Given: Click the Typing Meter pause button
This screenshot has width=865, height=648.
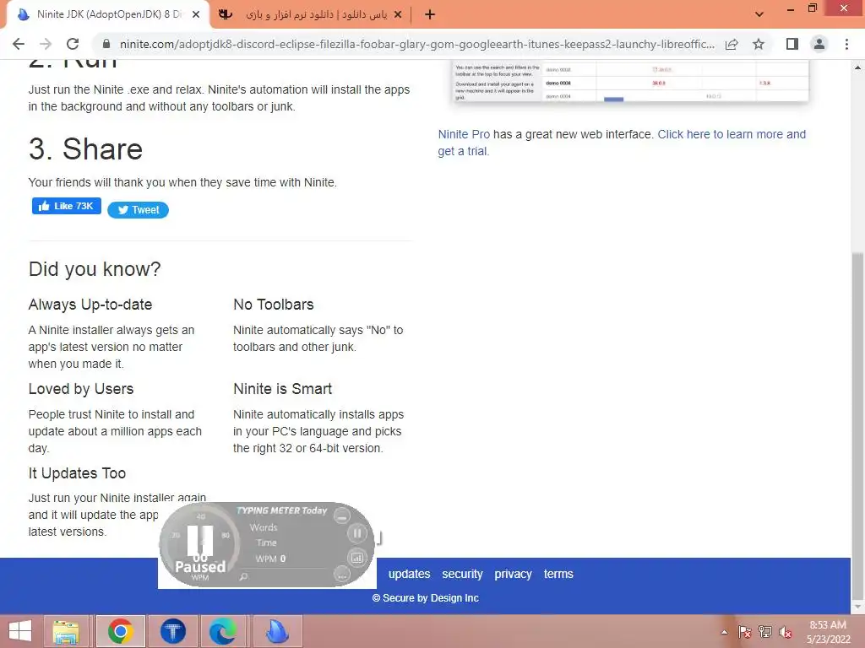Looking at the screenshot, I should tap(357, 533).
